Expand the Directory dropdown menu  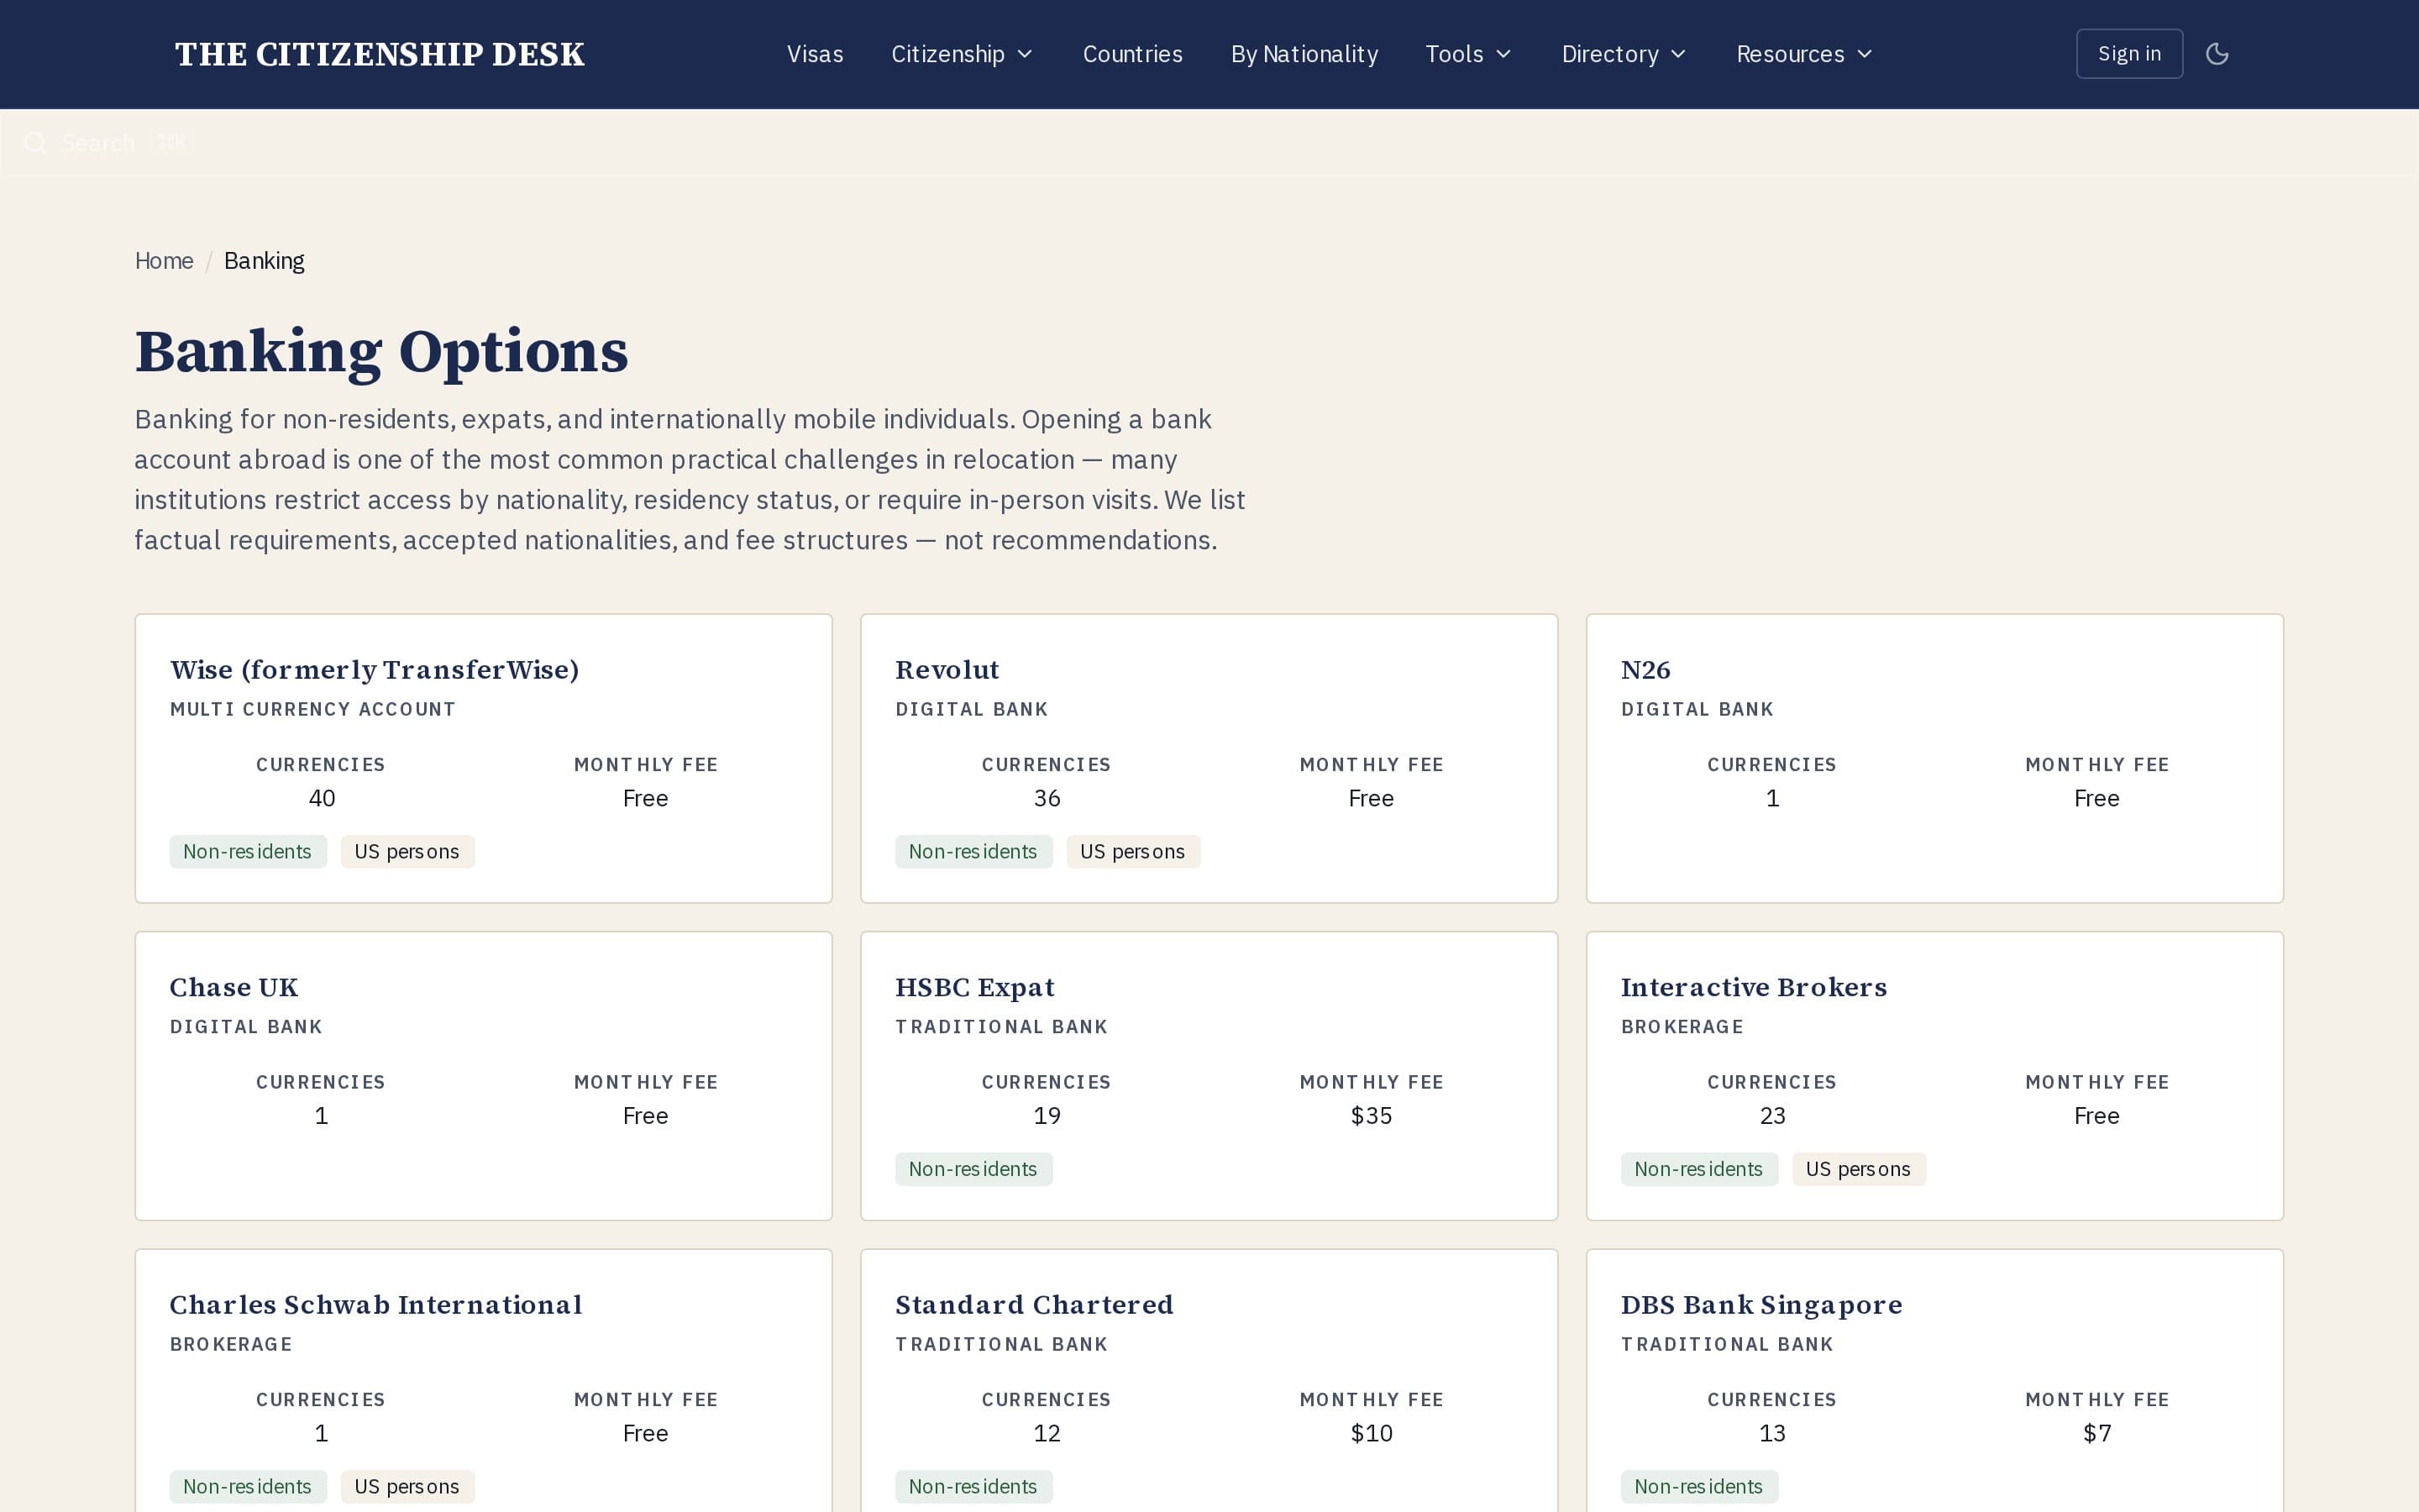pos(1624,54)
